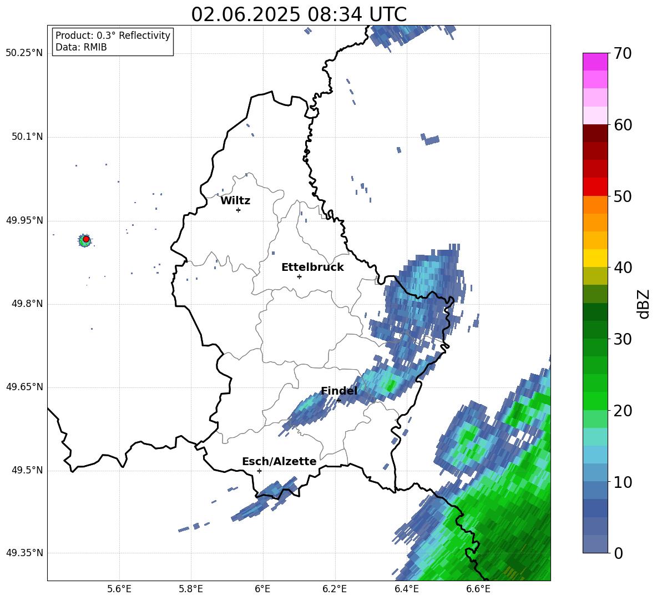Image resolution: width=657 pixels, height=600 pixels.
Task: Click the radar echo south of Esch/Alzette
Action: click(x=264, y=499)
